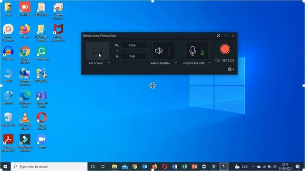The image size is (305, 171).
Task: Select the 3D Objects Shortcut desktop icon
Action: tap(41, 32)
